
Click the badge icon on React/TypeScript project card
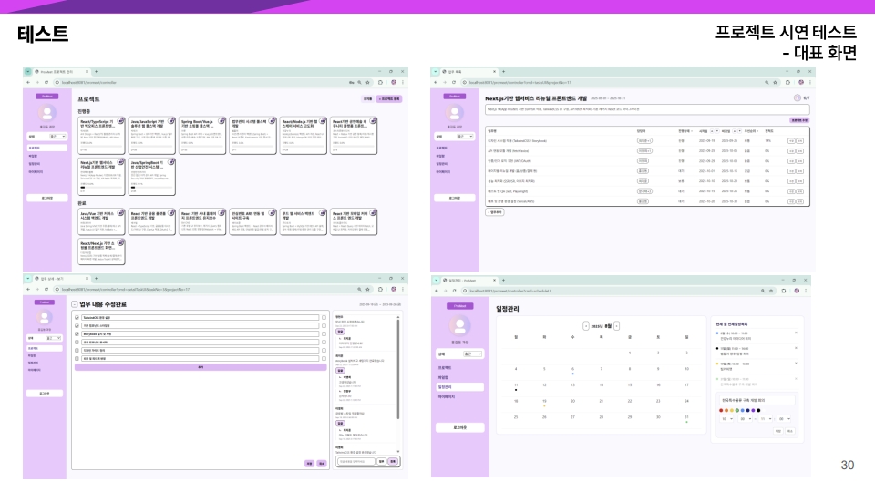[x=120, y=120]
